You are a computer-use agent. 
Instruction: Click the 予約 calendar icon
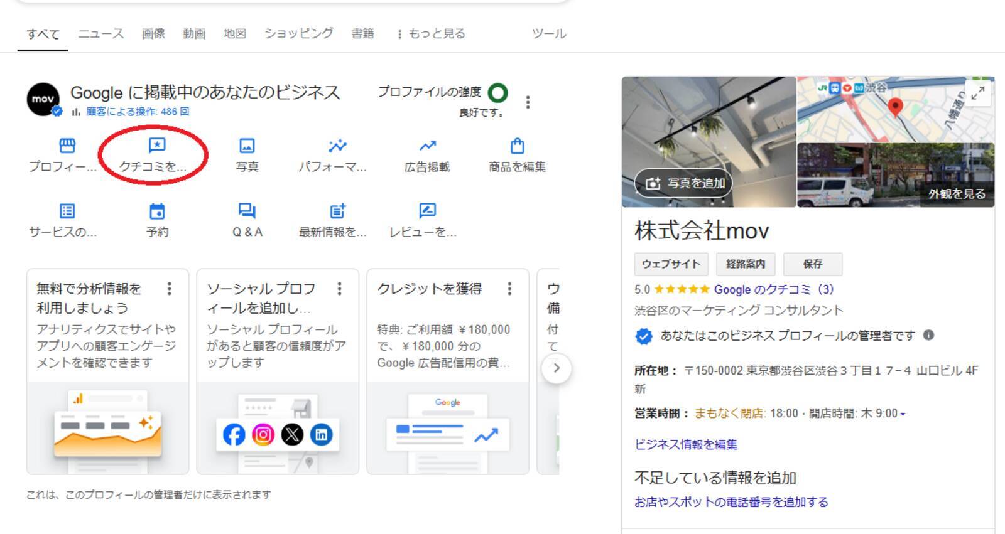click(157, 211)
